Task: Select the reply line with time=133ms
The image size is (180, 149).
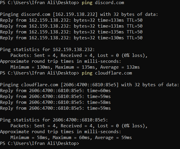Action: 71,20
